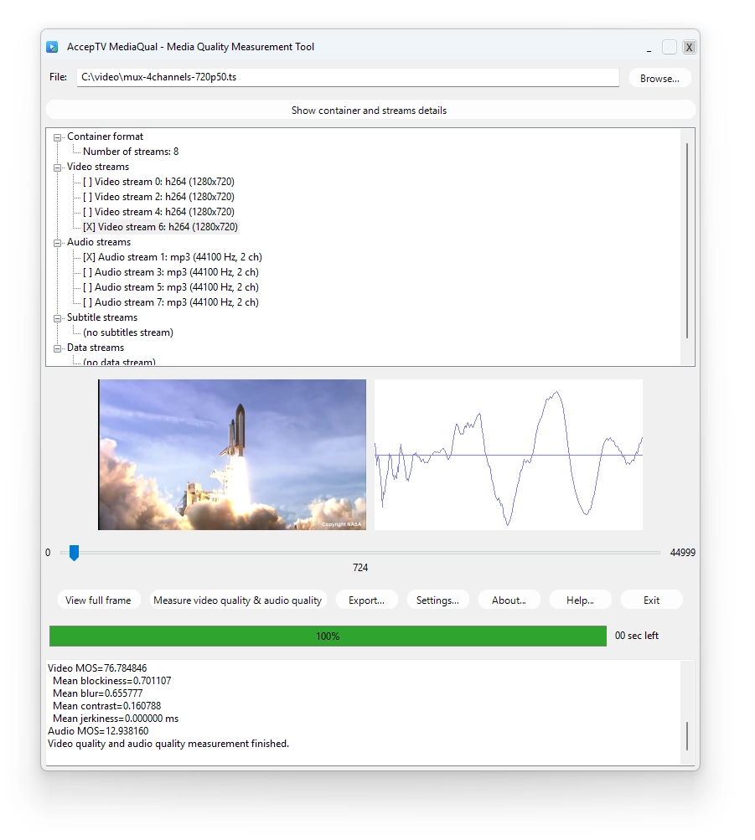Click the 00 sec left label

tap(637, 636)
